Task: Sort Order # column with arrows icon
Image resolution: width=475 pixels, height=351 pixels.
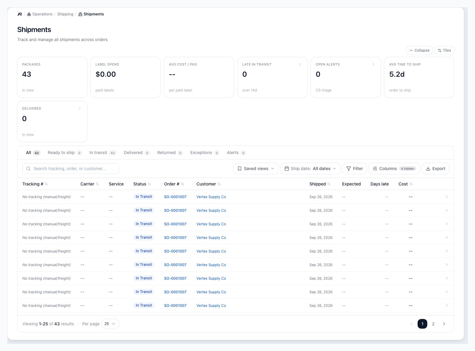Action: pos(183,184)
